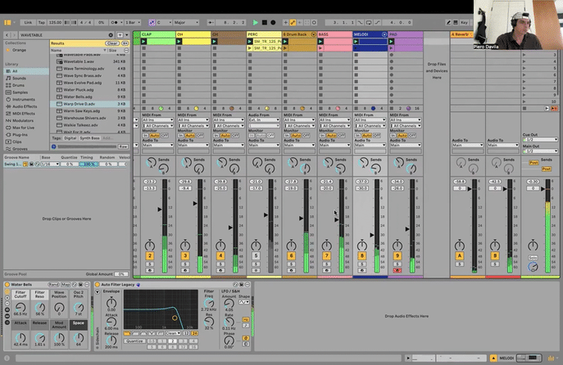Viewport: 563px width, 365px height.
Task: Activate the PERC track 5 button
Action: [x=256, y=255]
